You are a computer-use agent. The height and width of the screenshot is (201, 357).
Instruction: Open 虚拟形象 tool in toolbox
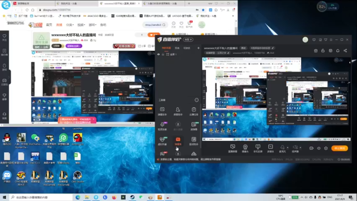162,141
